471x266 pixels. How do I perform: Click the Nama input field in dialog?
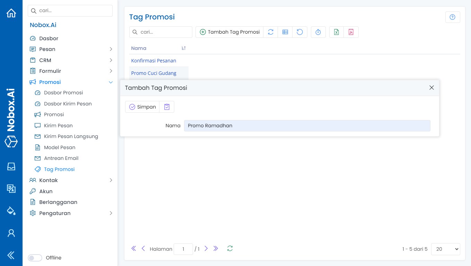[x=307, y=126]
